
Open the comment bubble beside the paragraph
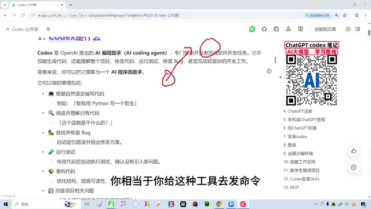pyautogui.click(x=269, y=71)
